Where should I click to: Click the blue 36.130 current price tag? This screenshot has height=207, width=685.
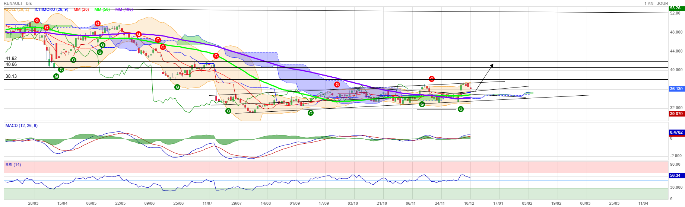tap(676, 89)
